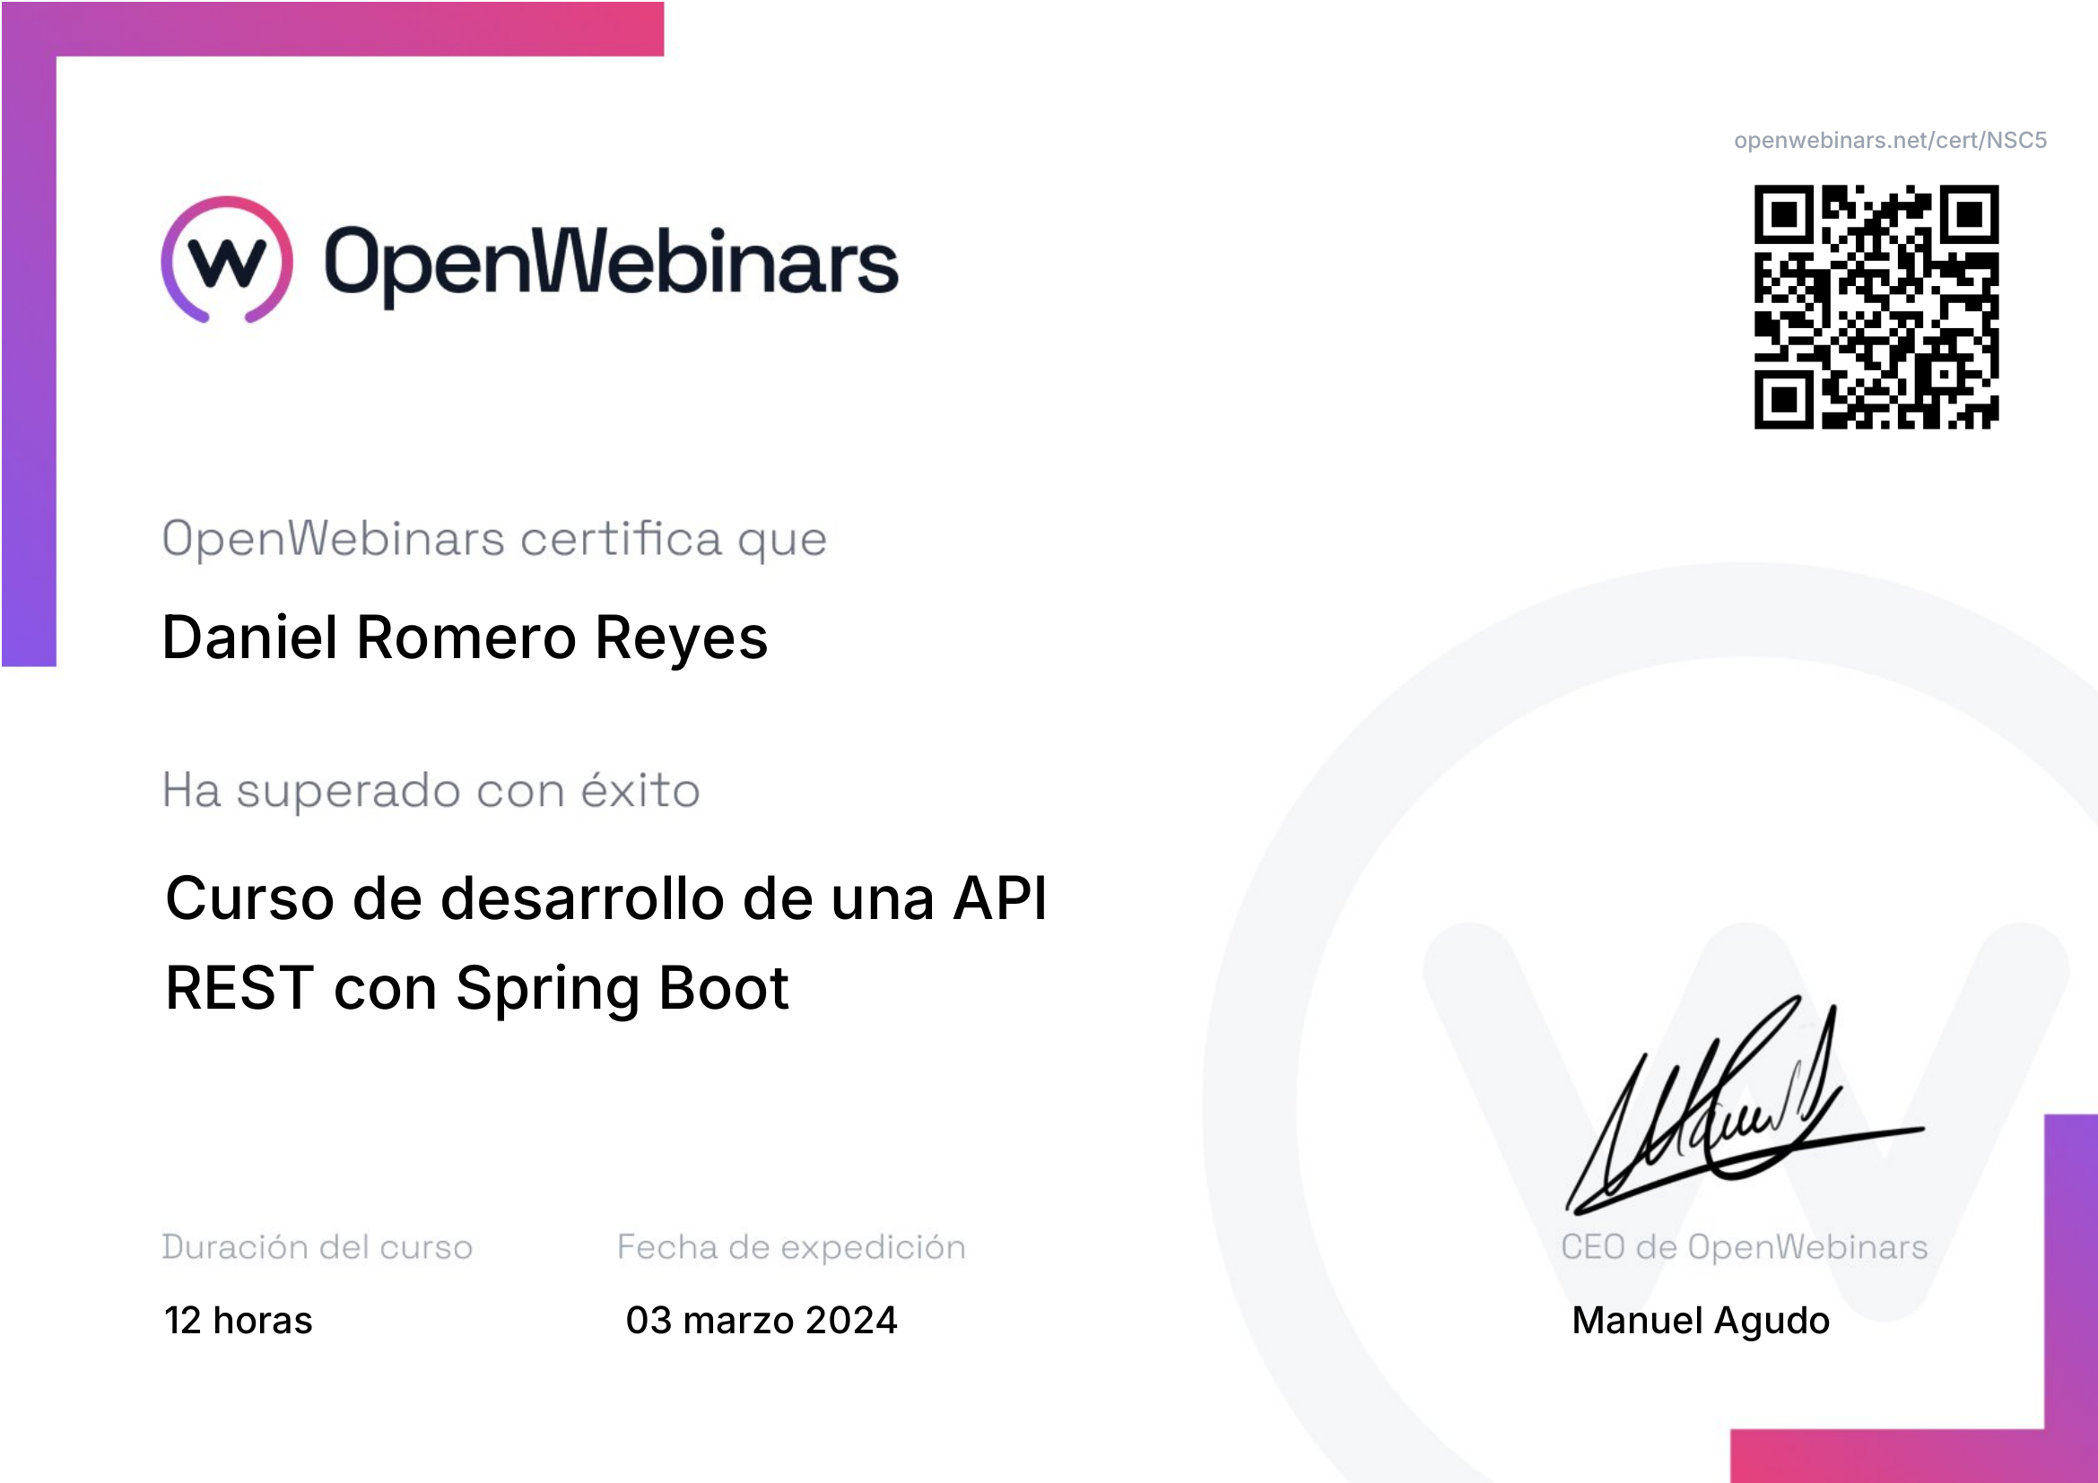Viewport: 2098px width, 1483px height.
Task: Click the date "03 marzo 2024"
Action: coord(762,1321)
